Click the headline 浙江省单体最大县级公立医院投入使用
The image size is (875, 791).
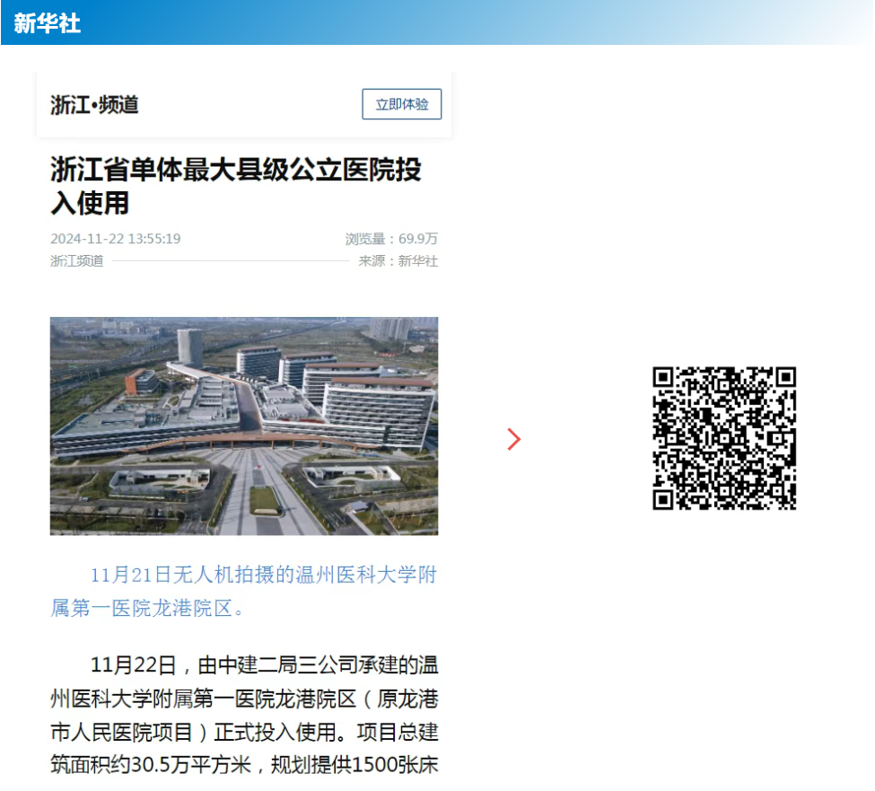point(236,186)
